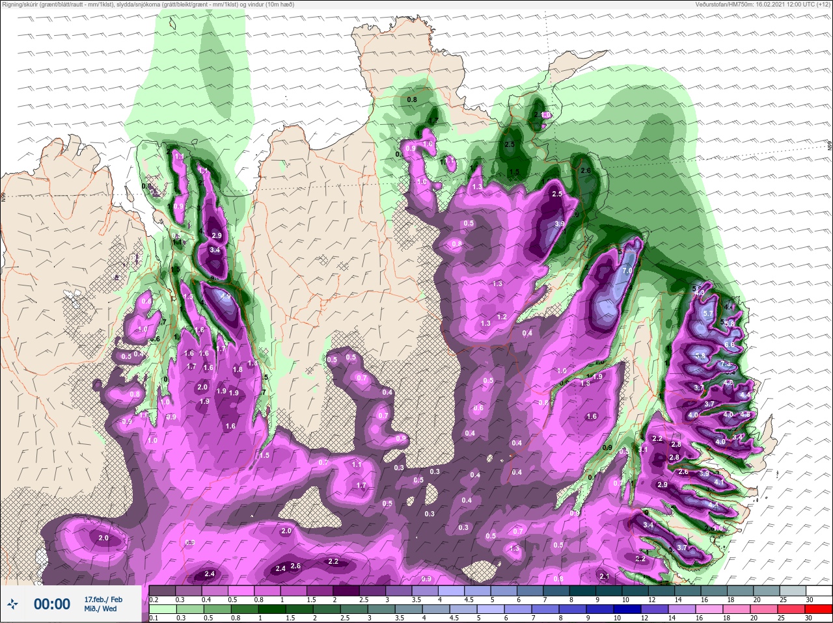The width and height of the screenshot is (833, 623).
Task: Click the four-pointed star icon beside 00:00
Action: [x=12, y=604]
